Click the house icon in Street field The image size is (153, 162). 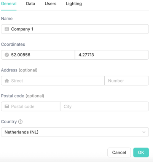(x=7, y=81)
